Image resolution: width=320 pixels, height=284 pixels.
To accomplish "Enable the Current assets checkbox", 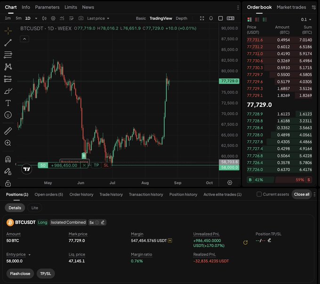I will point(259,194).
